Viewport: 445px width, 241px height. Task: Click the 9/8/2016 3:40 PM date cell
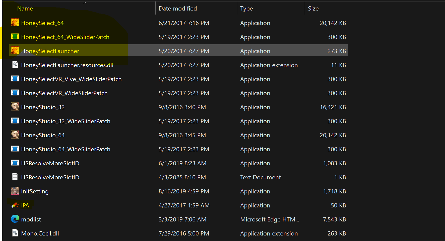(x=182, y=107)
